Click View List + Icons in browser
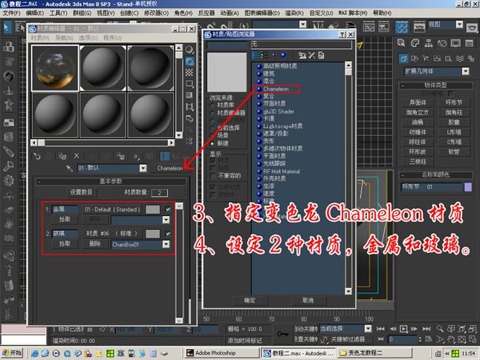480x360 pixels. pyautogui.click(x=265, y=56)
